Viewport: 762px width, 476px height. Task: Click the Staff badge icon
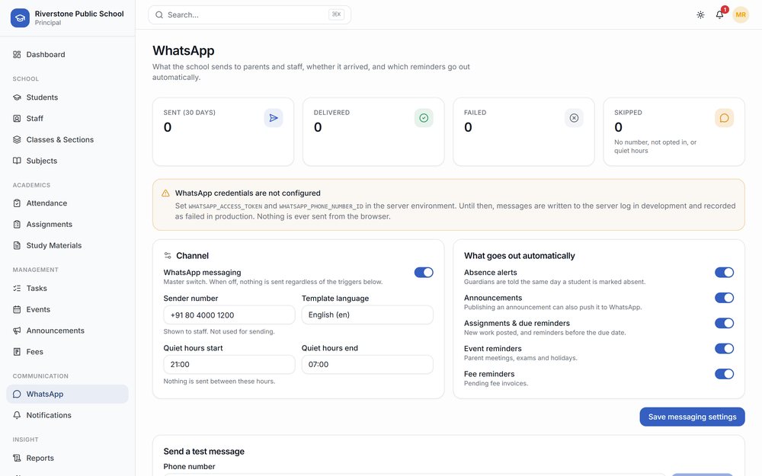tap(17, 119)
